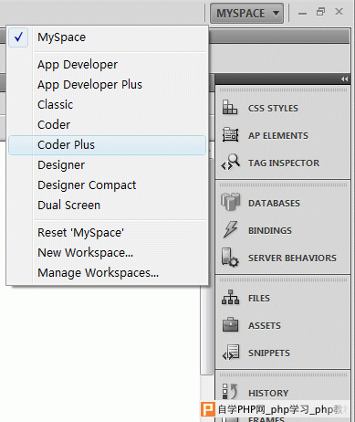Viewport: 355px width, 422px height.
Task: Click the SNIPPETS label
Action: (269, 353)
